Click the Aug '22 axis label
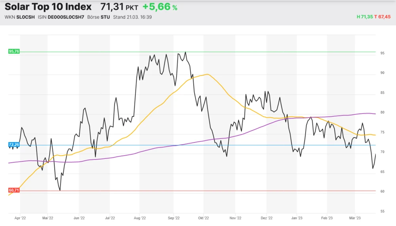 pyautogui.click(x=139, y=218)
